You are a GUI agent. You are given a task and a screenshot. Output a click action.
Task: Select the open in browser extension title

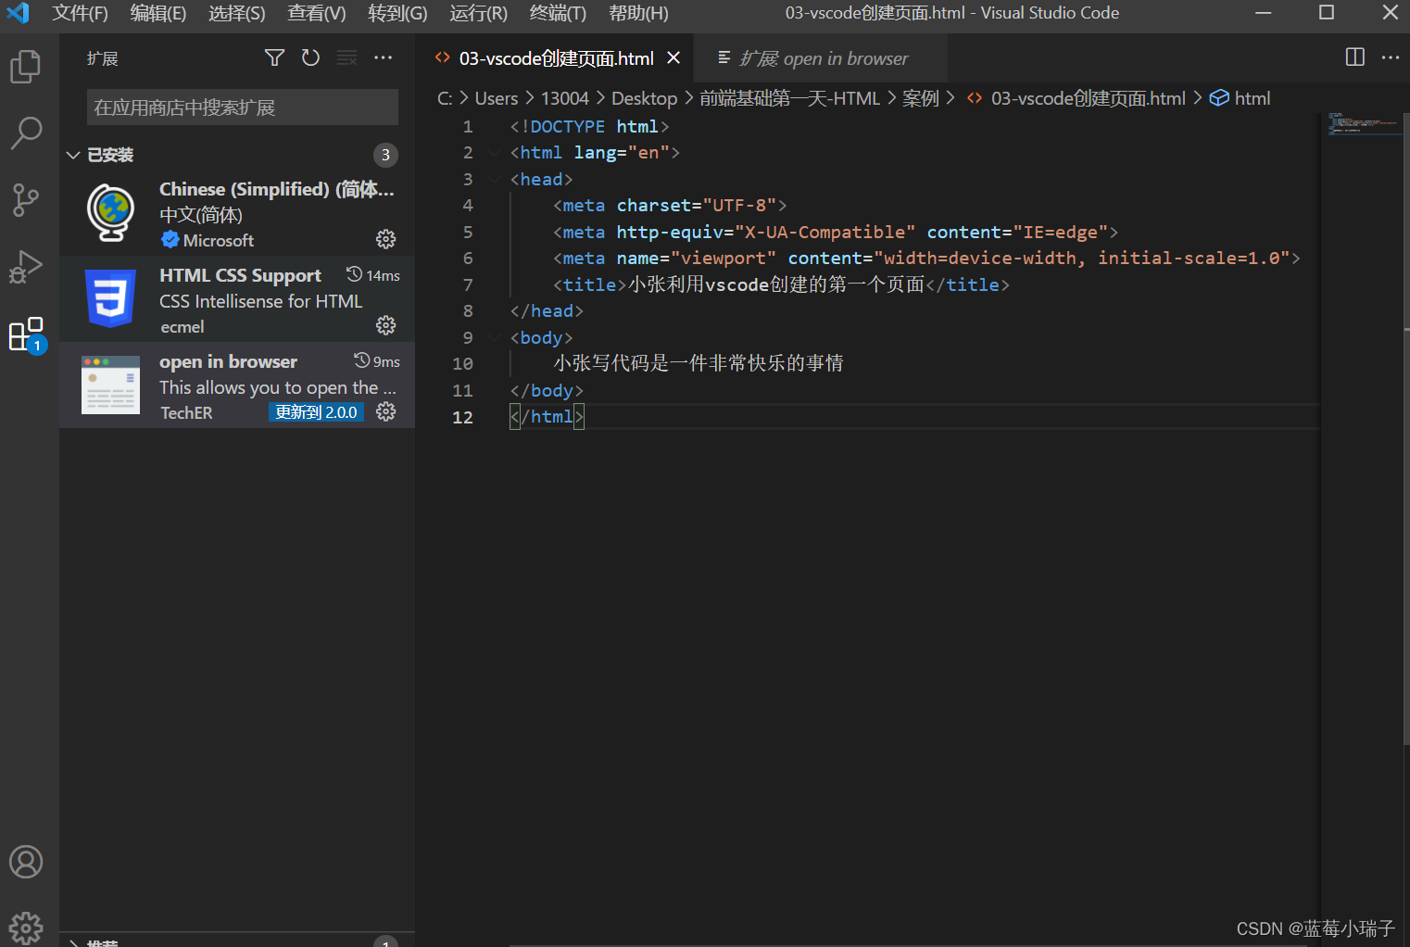(x=228, y=361)
